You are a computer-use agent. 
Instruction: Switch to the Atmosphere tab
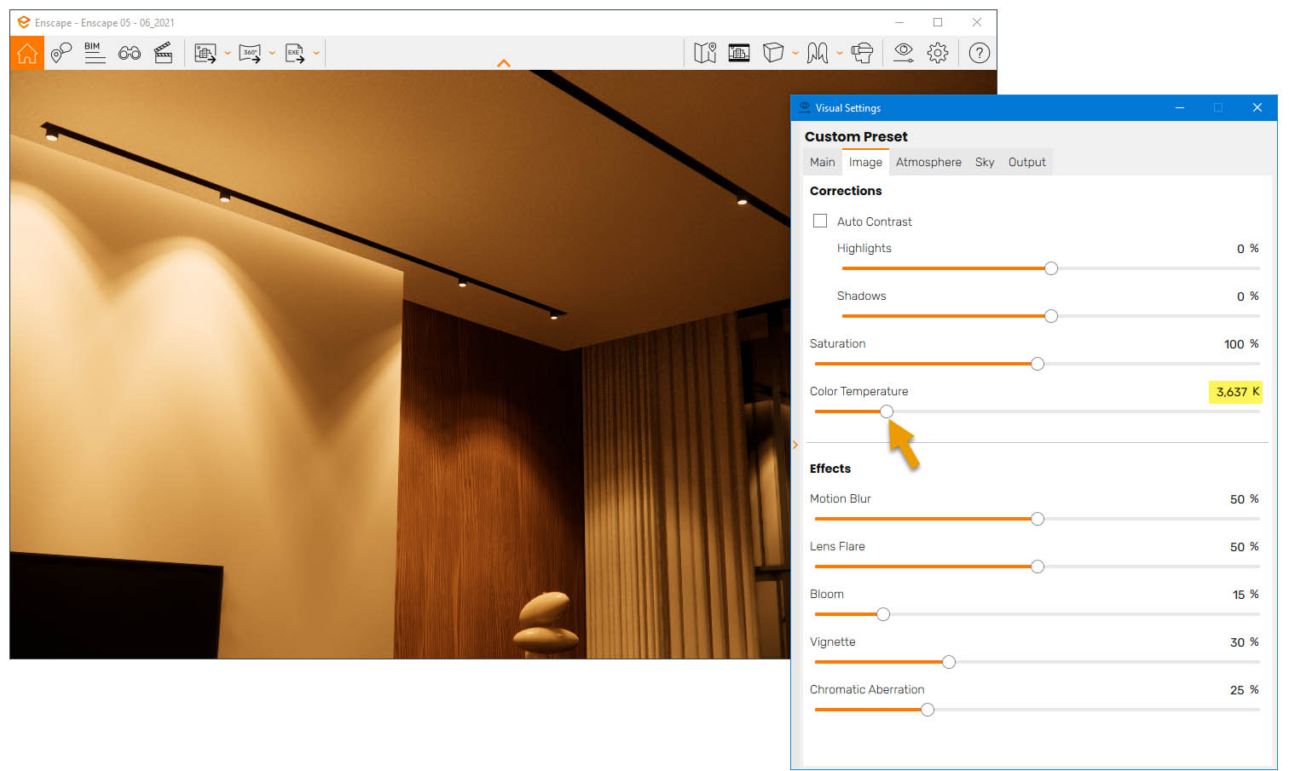pos(928,162)
